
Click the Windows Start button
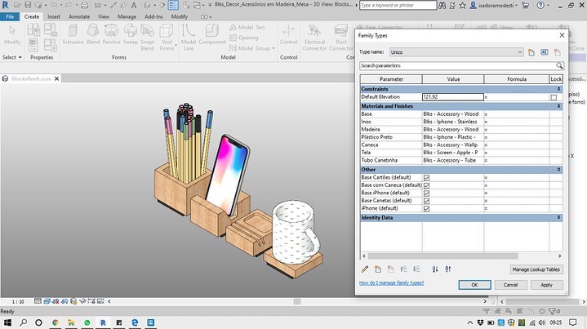click(7, 322)
